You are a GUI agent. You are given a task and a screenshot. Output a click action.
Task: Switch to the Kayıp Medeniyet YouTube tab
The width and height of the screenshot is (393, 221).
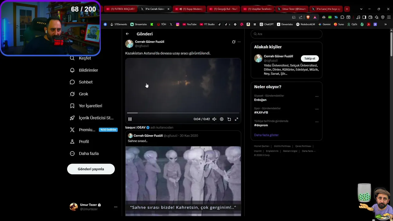(189, 9)
